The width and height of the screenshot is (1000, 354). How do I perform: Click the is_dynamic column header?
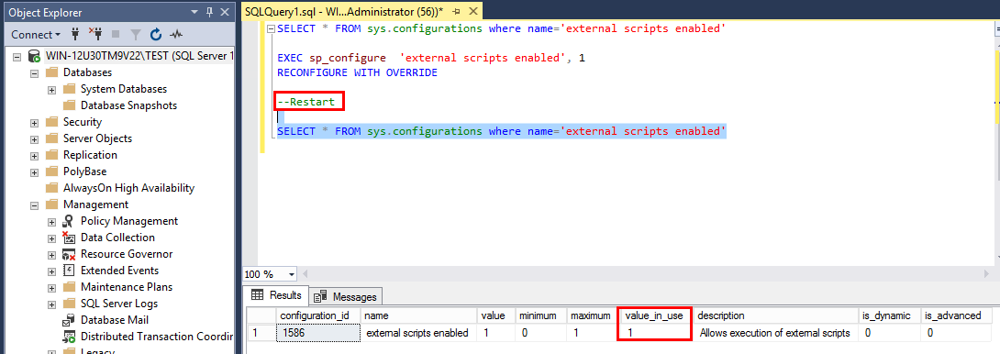(889, 315)
